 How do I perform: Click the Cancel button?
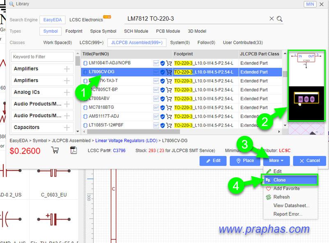pos(309,161)
